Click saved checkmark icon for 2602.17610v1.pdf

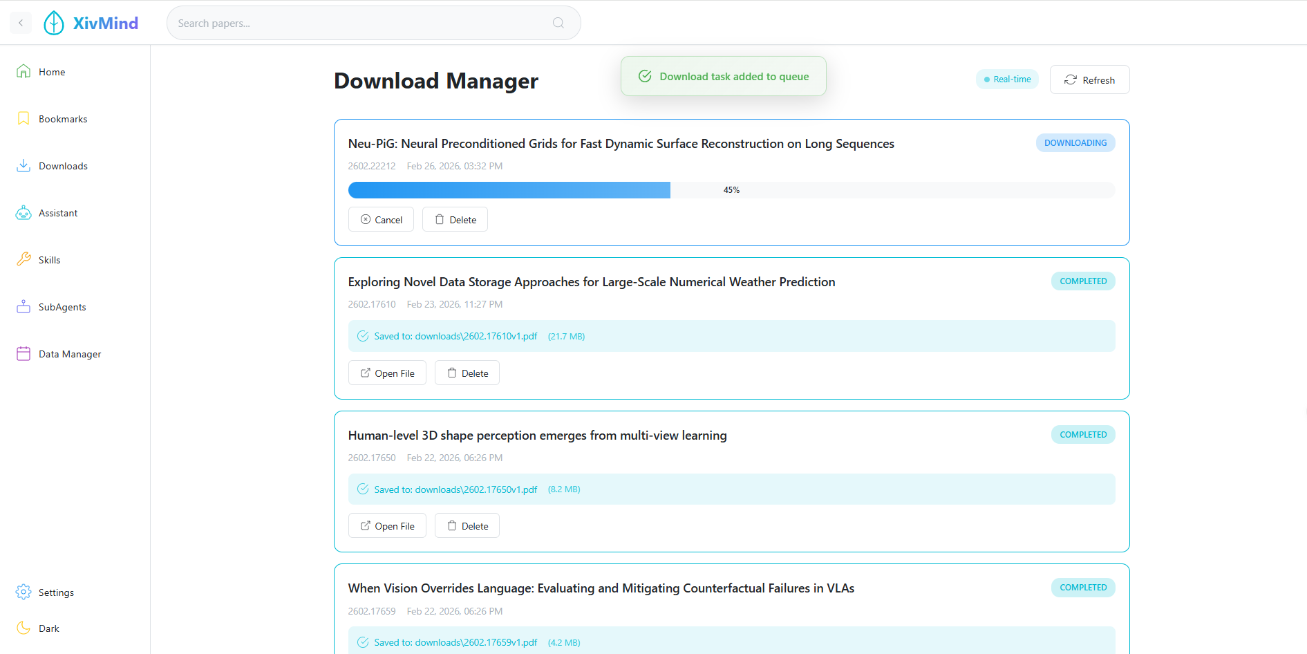click(363, 336)
